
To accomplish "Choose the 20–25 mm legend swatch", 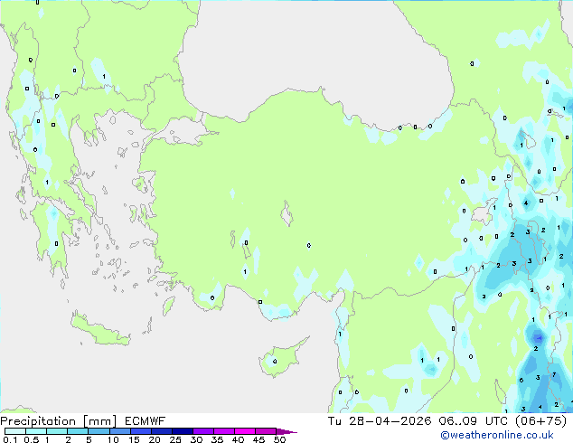I will click(161, 431).
